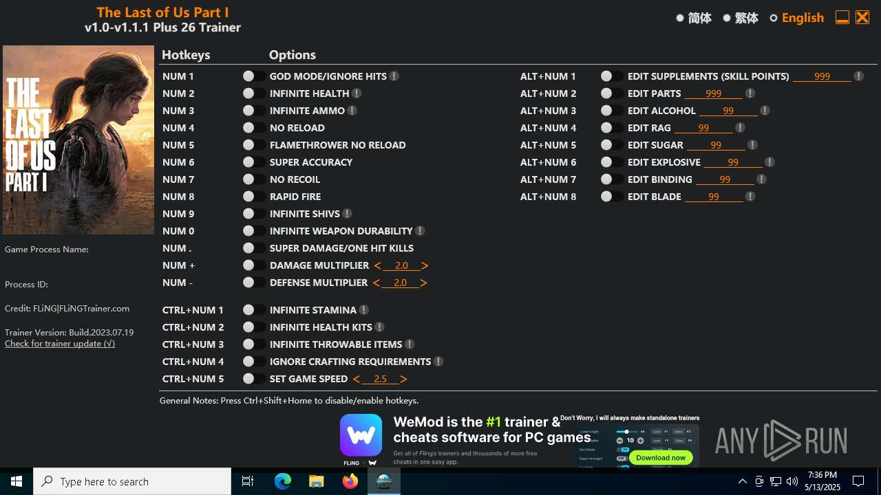This screenshot has height=495, width=881.
Task: Click the trainer app icon in taskbar
Action: (x=384, y=481)
